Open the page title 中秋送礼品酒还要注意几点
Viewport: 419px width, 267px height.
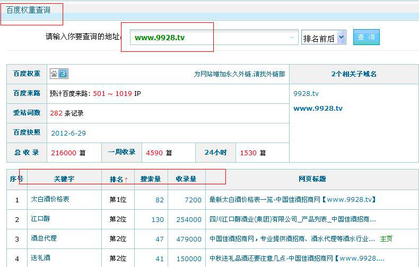pyautogui.click(x=296, y=259)
